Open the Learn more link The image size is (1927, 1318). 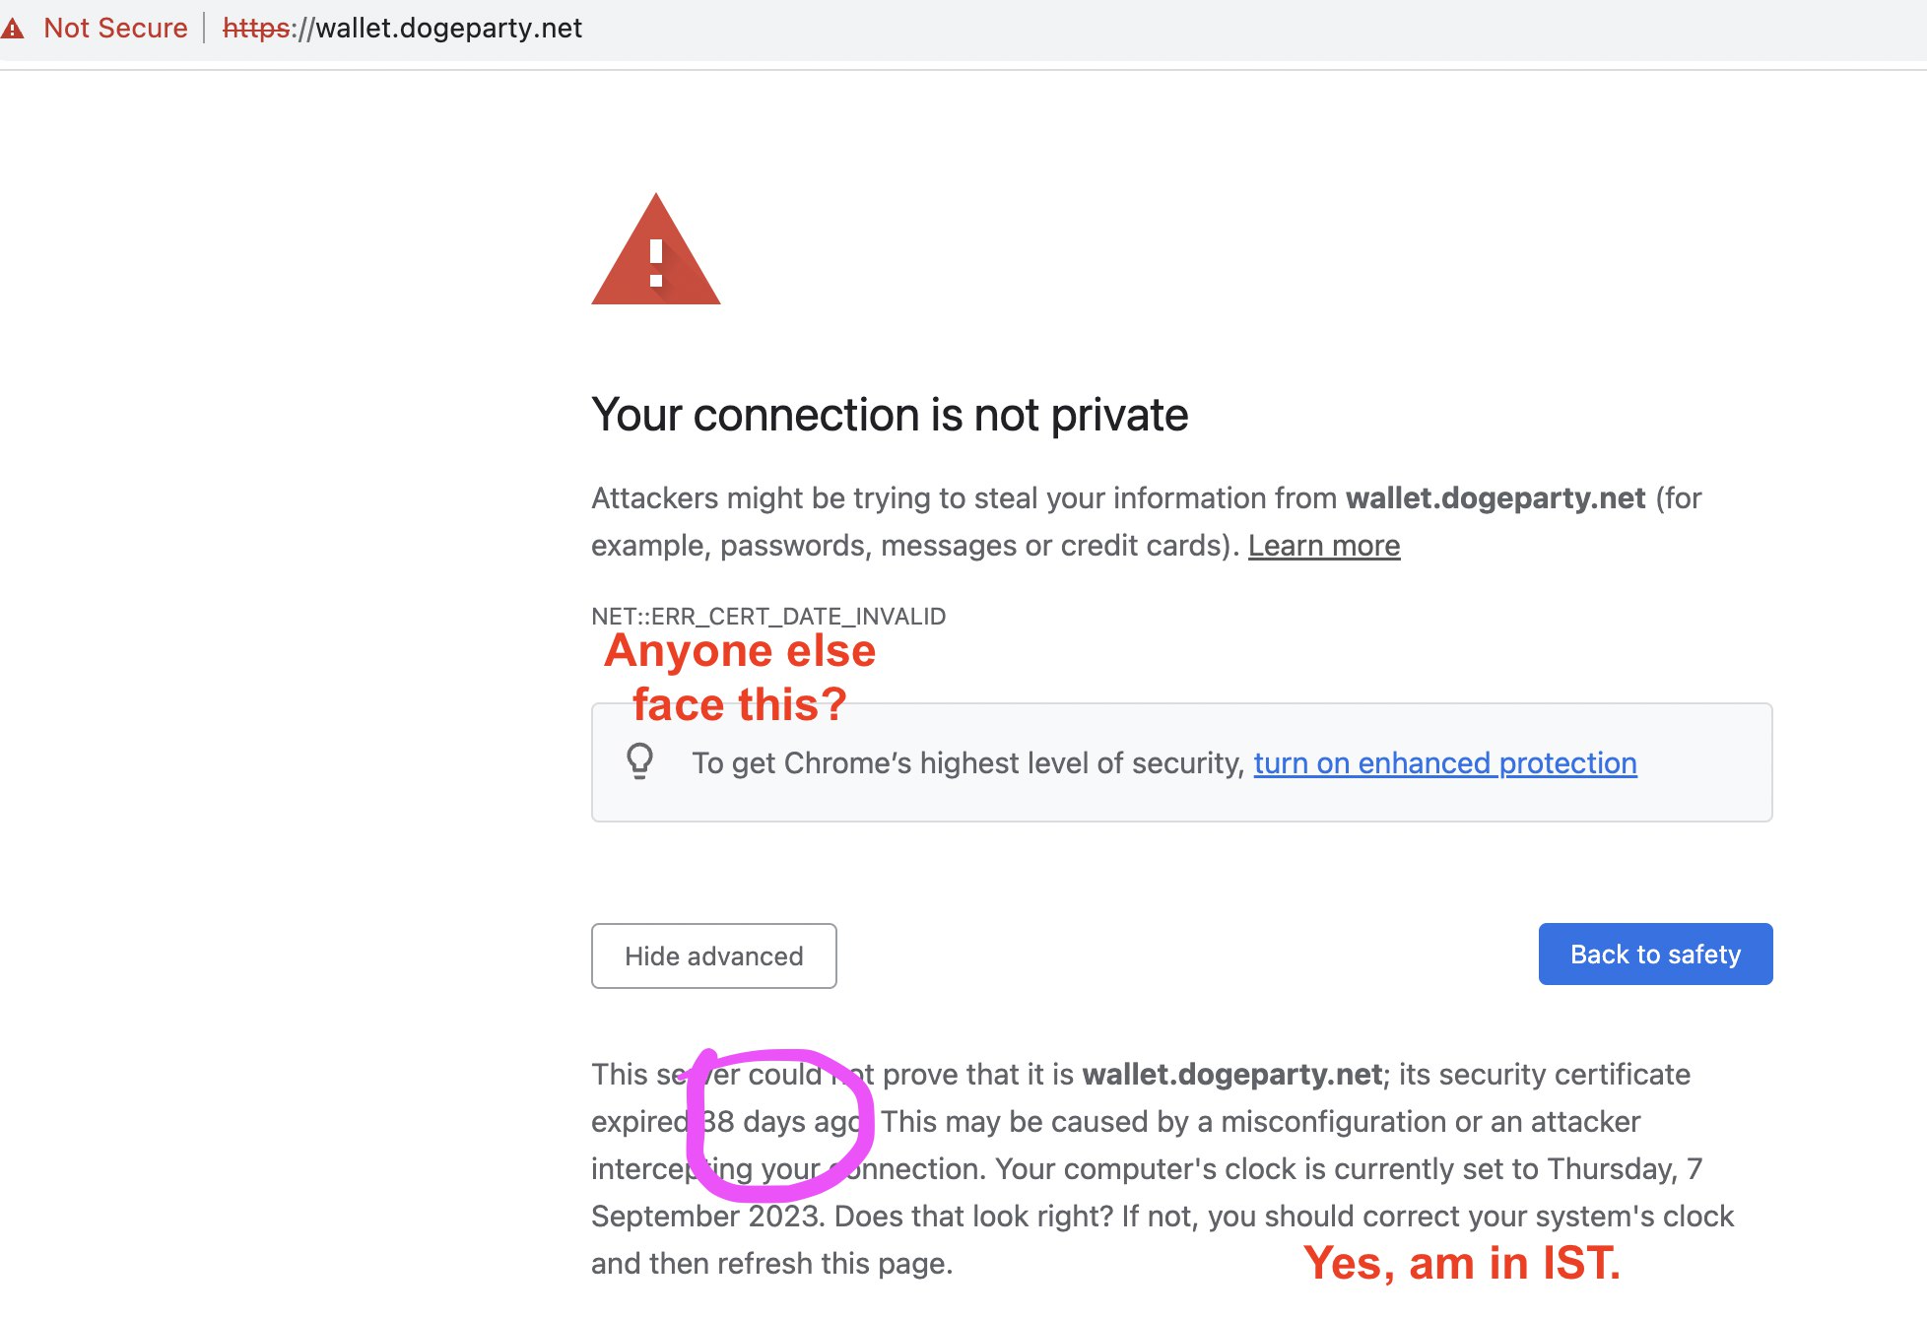pyautogui.click(x=1324, y=546)
